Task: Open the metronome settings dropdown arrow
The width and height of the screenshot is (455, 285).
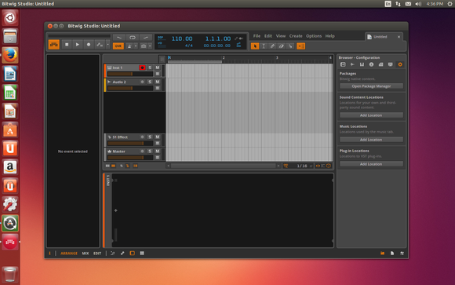Action: coord(136,46)
